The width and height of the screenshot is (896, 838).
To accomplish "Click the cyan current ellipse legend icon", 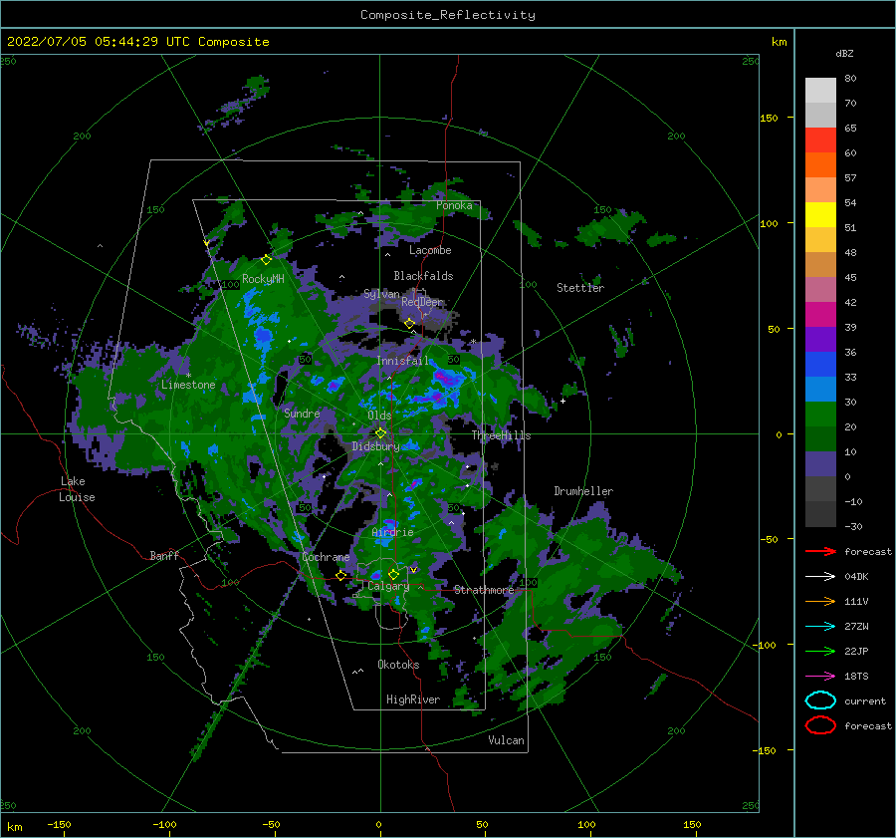I will [820, 700].
